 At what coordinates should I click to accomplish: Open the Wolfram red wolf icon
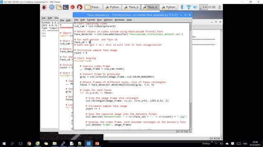79,7
